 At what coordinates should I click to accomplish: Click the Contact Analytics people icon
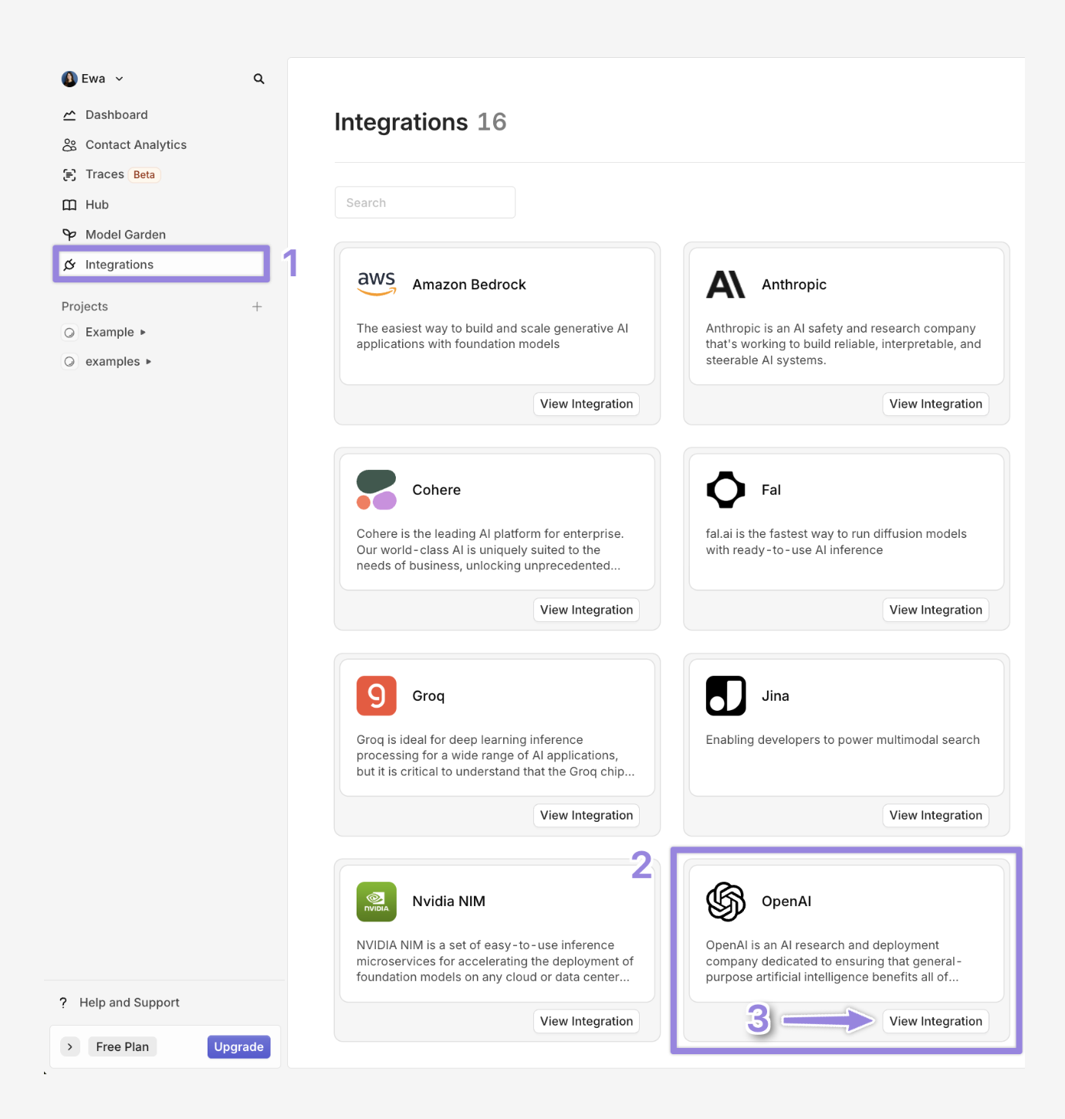point(69,145)
